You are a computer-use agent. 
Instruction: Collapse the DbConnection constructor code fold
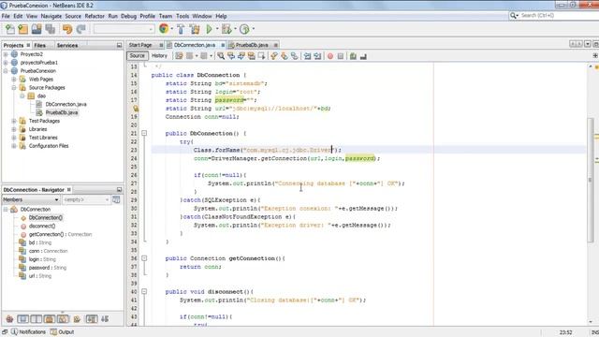coord(144,133)
